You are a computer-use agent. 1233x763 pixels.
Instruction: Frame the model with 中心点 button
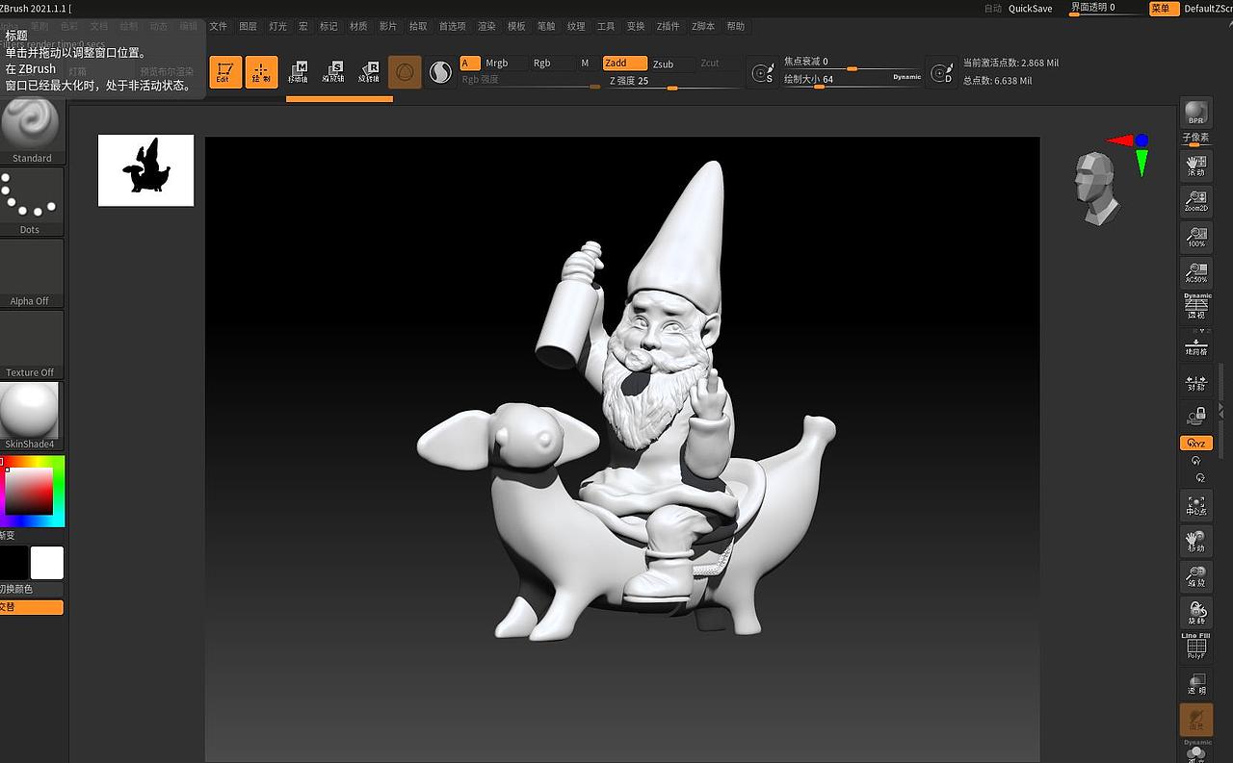1196,504
